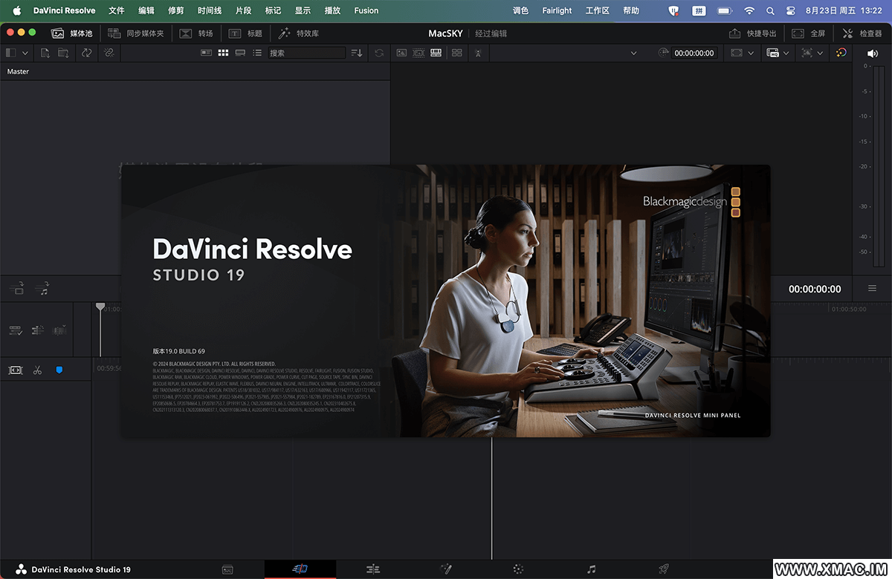Click the Relink Media chain icon
This screenshot has width=892, height=579.
[109, 53]
